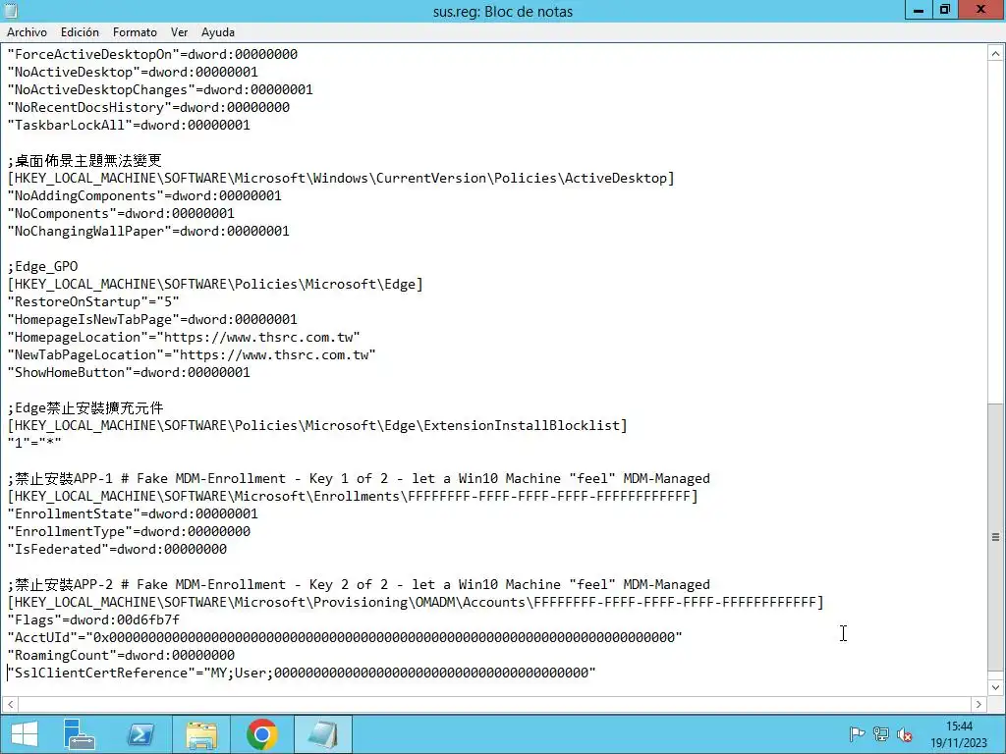Click the muted speaker tray icon
The image size is (1006, 754).
click(905, 734)
